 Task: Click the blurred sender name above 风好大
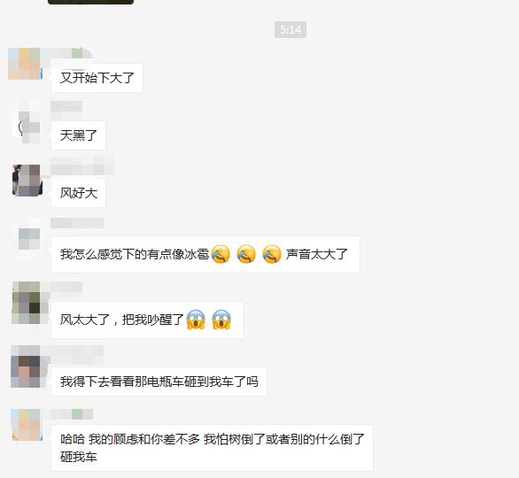(x=82, y=166)
